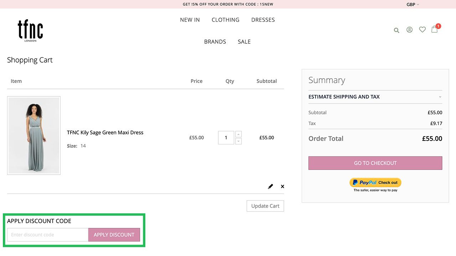Open the NEW IN menu
The image size is (456, 256).
click(x=190, y=20)
